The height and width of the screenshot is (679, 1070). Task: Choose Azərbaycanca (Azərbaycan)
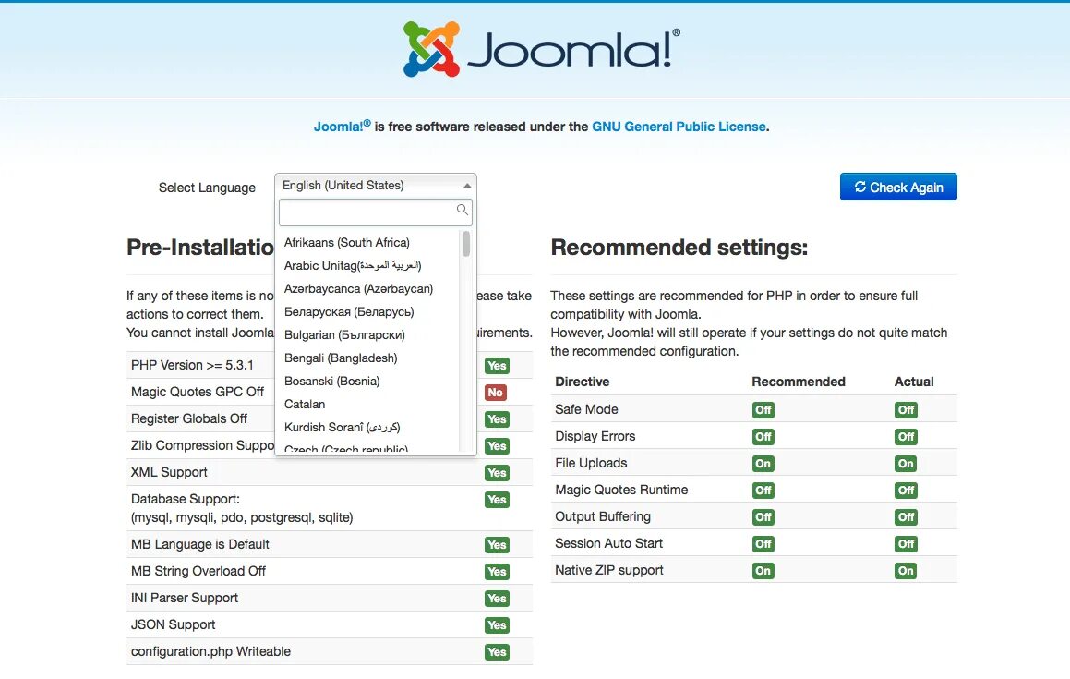click(358, 289)
